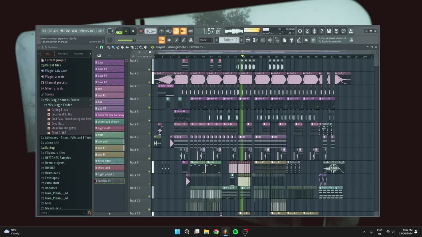The image size is (422, 237).
Task: Open the Mixer view icon
Action: [x=270, y=40]
